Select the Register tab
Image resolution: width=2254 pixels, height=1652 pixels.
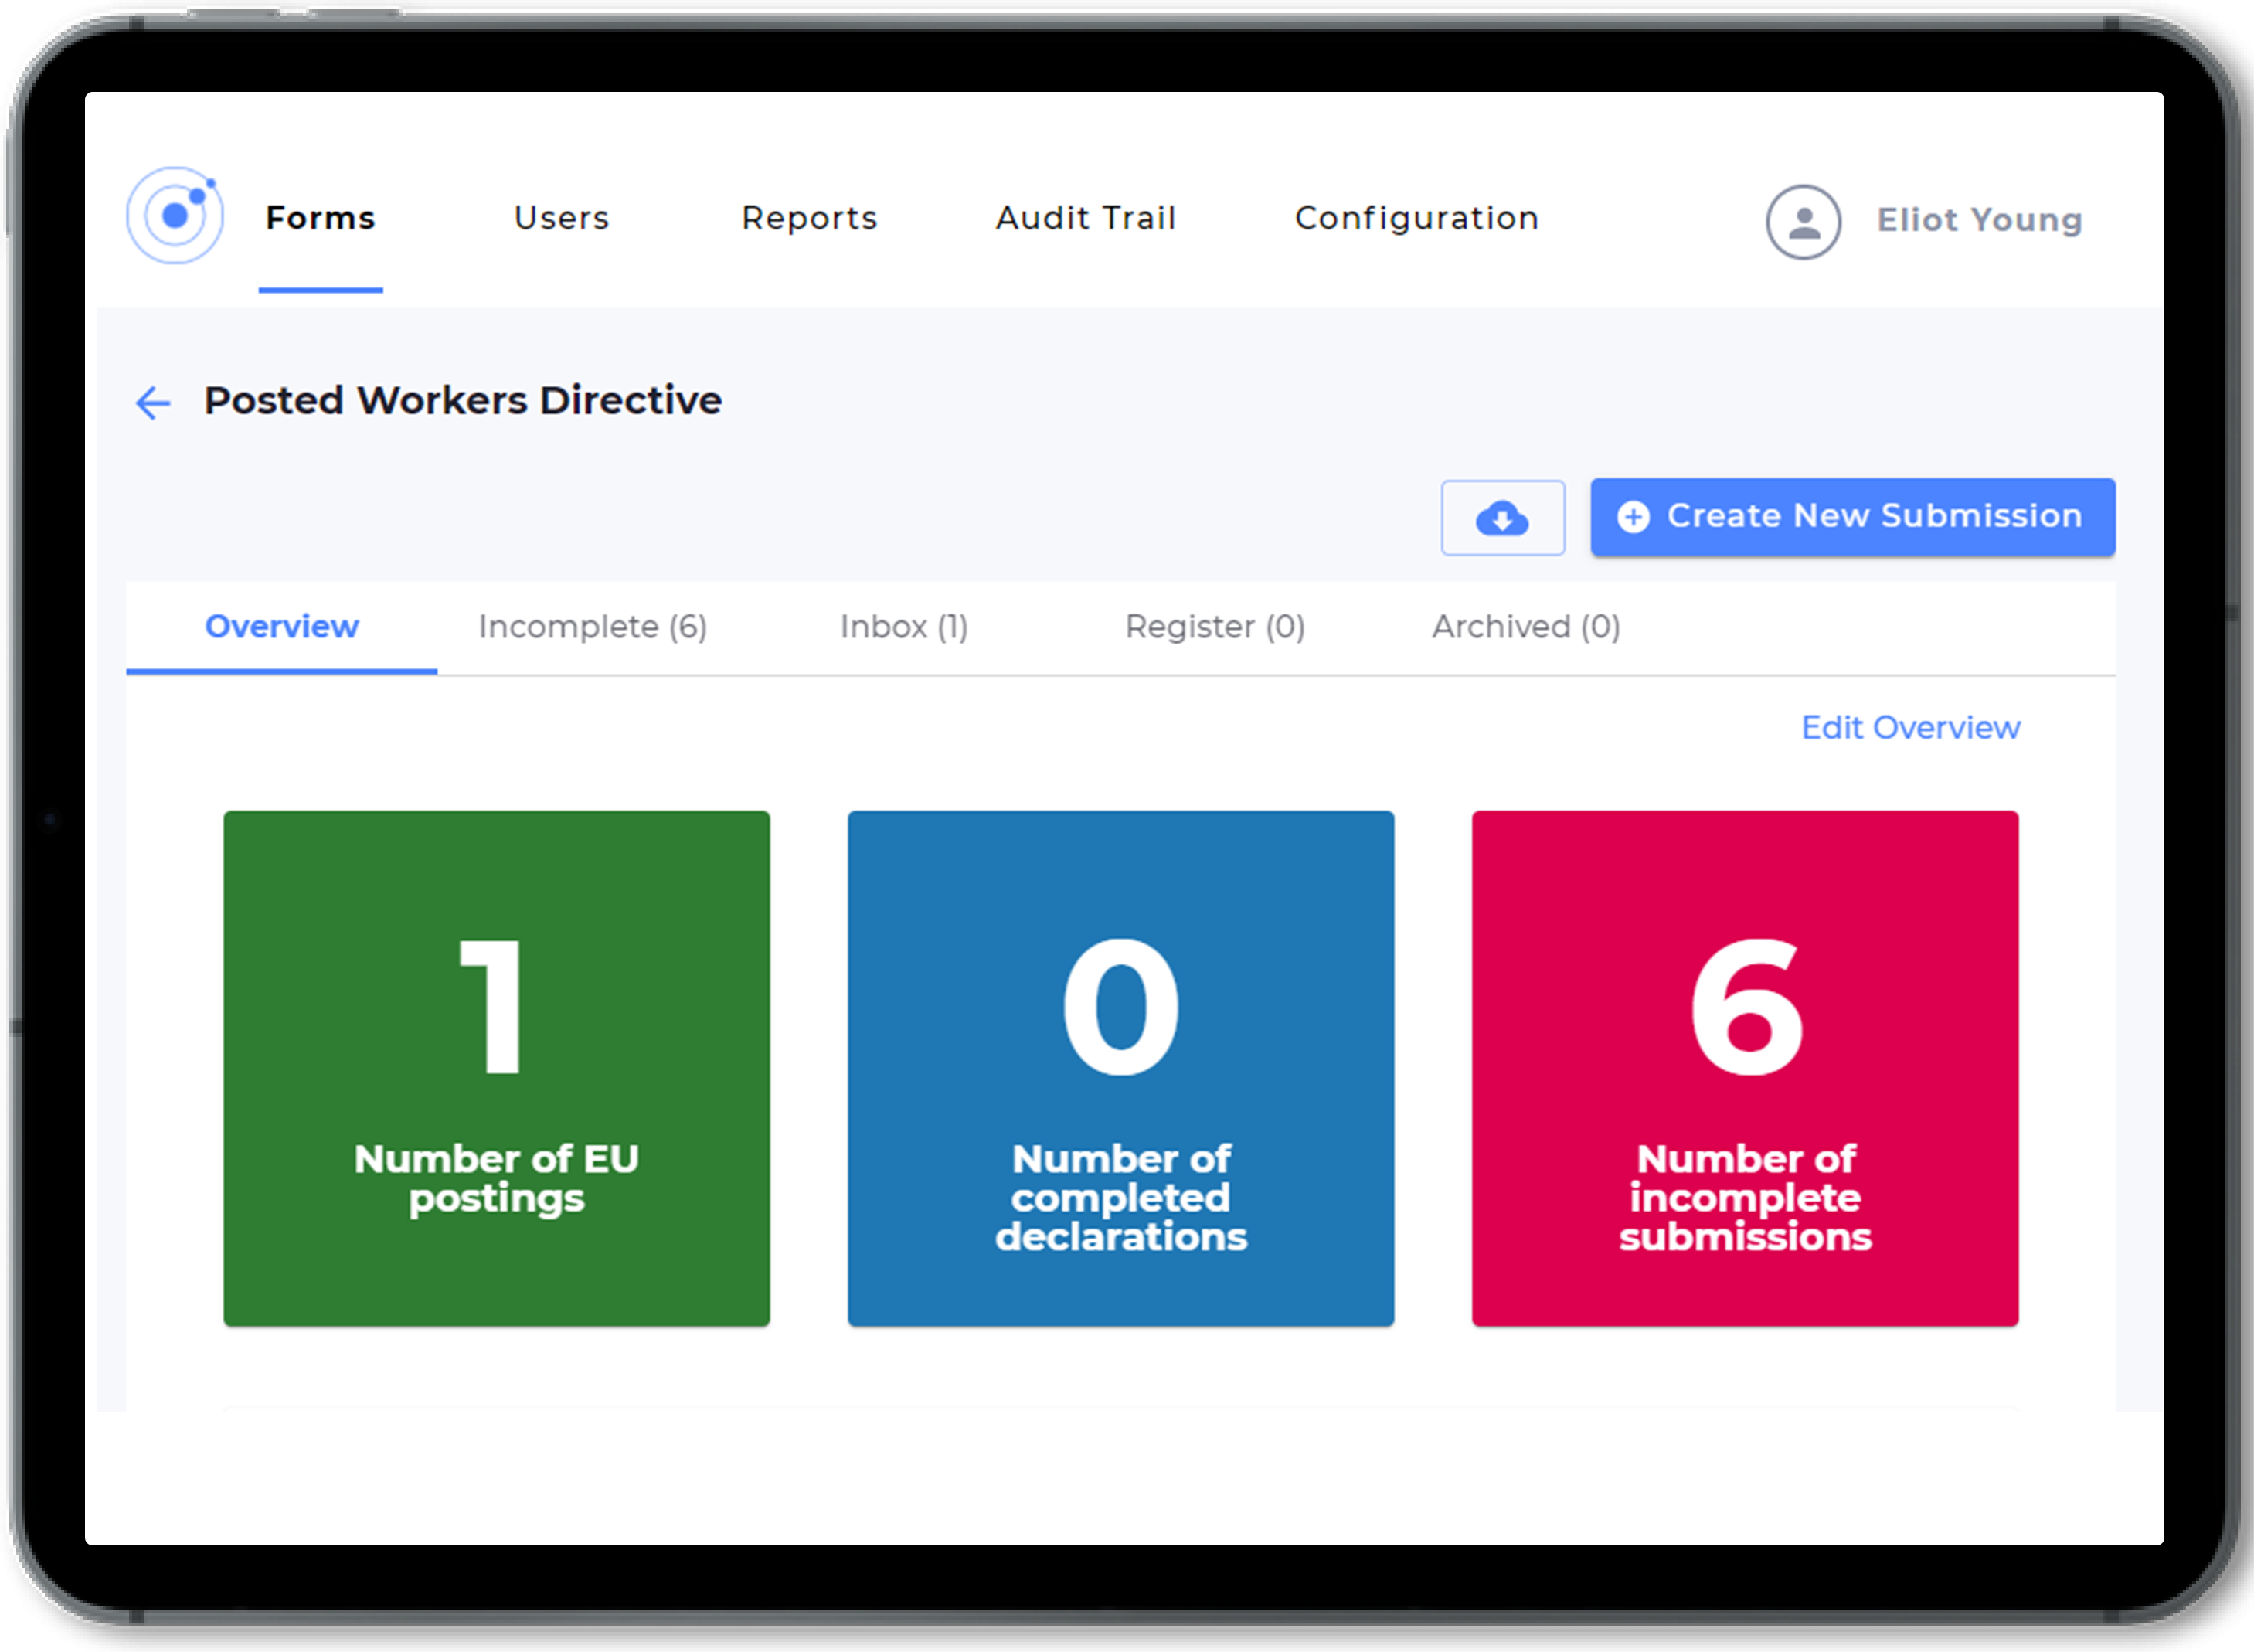click(1216, 627)
